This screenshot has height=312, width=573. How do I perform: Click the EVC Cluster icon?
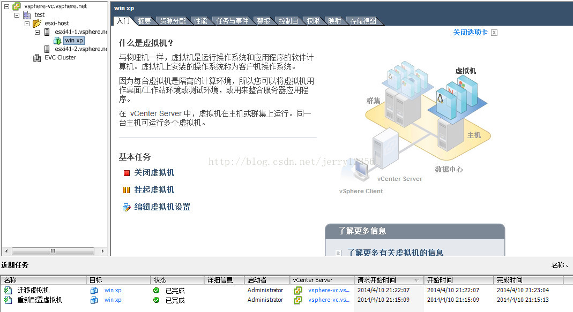point(37,58)
